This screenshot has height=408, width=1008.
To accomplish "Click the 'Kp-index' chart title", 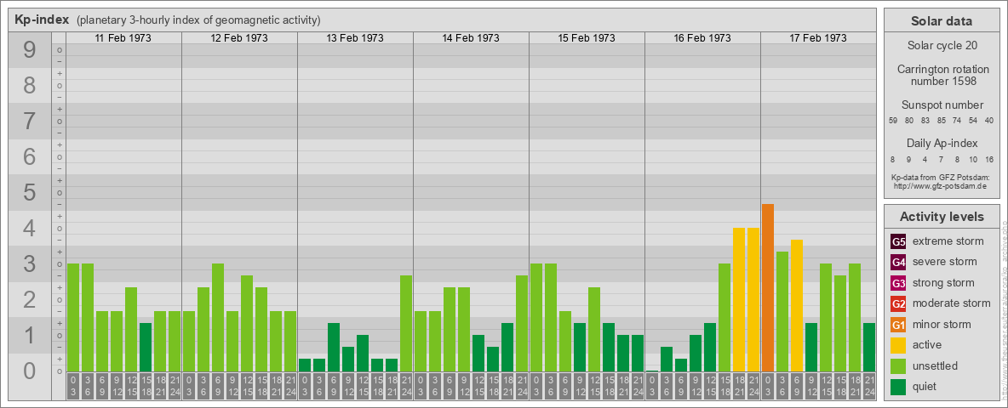I will (42, 20).
